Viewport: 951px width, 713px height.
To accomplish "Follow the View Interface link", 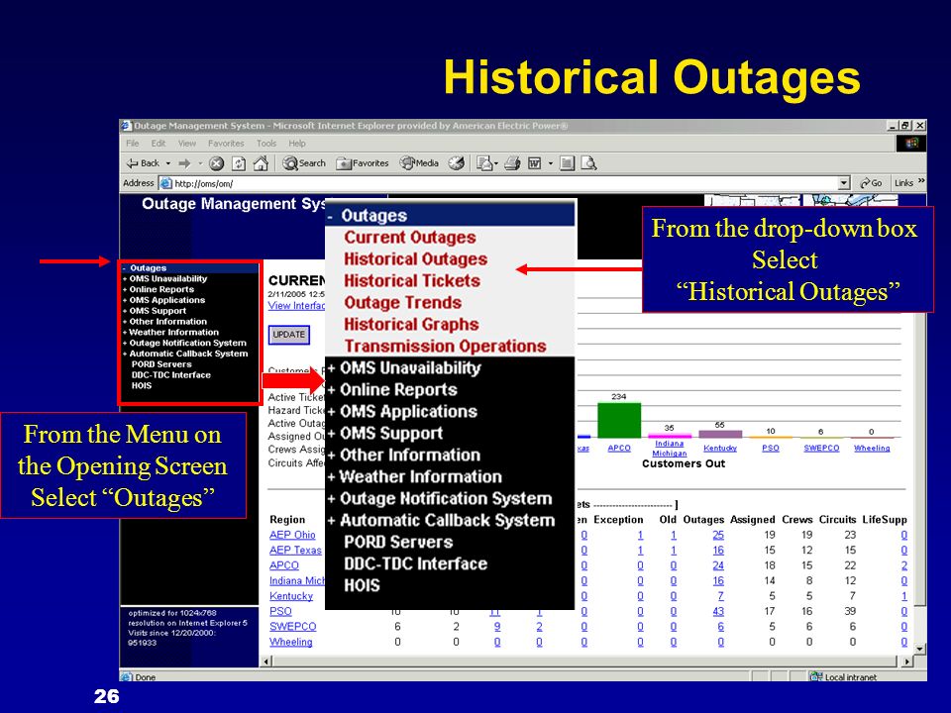I will pos(296,306).
